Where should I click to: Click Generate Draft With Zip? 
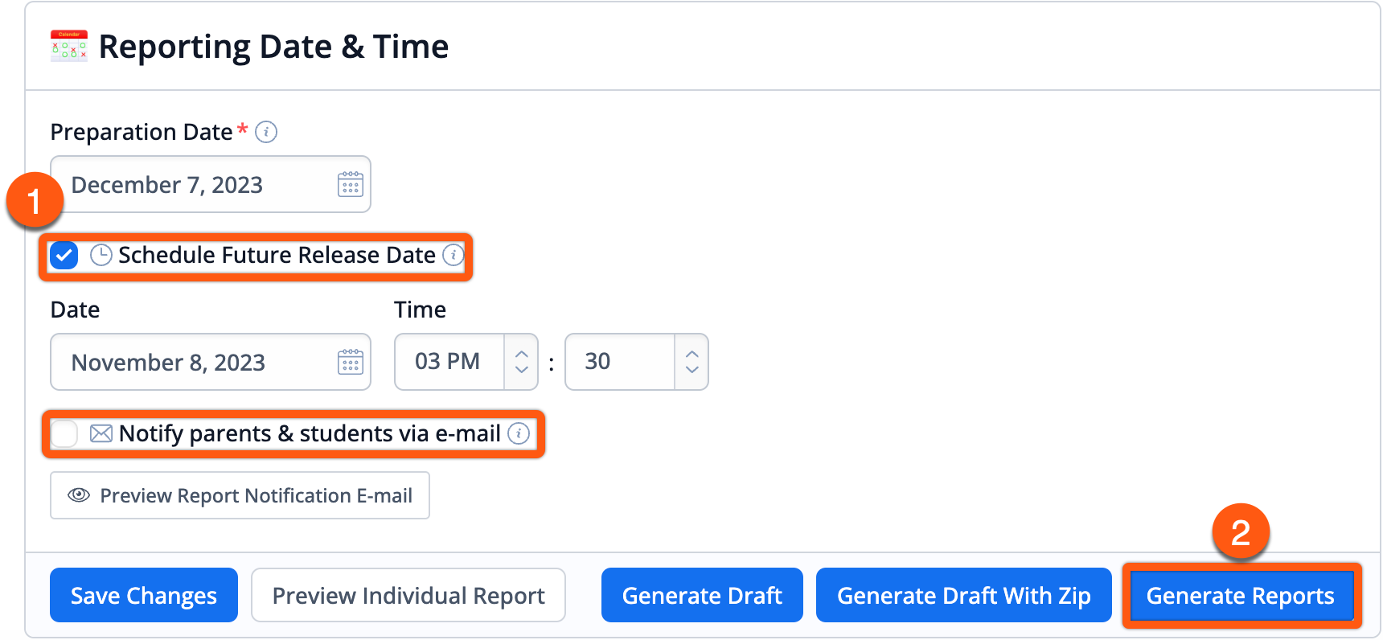coord(964,596)
